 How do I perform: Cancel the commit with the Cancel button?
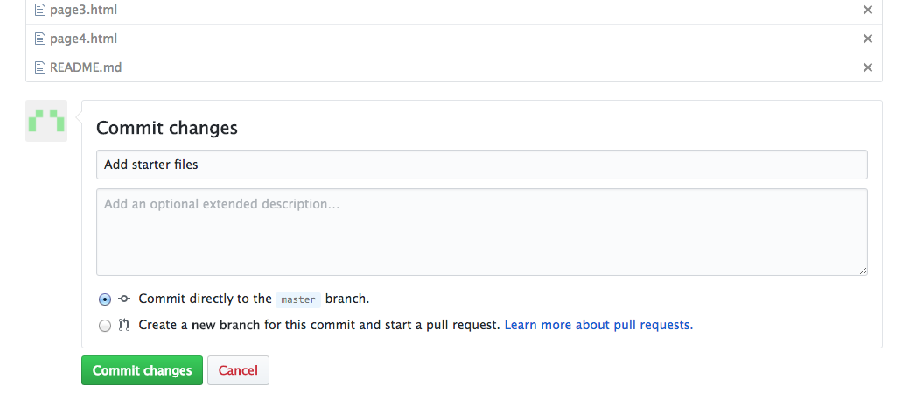coord(238,370)
